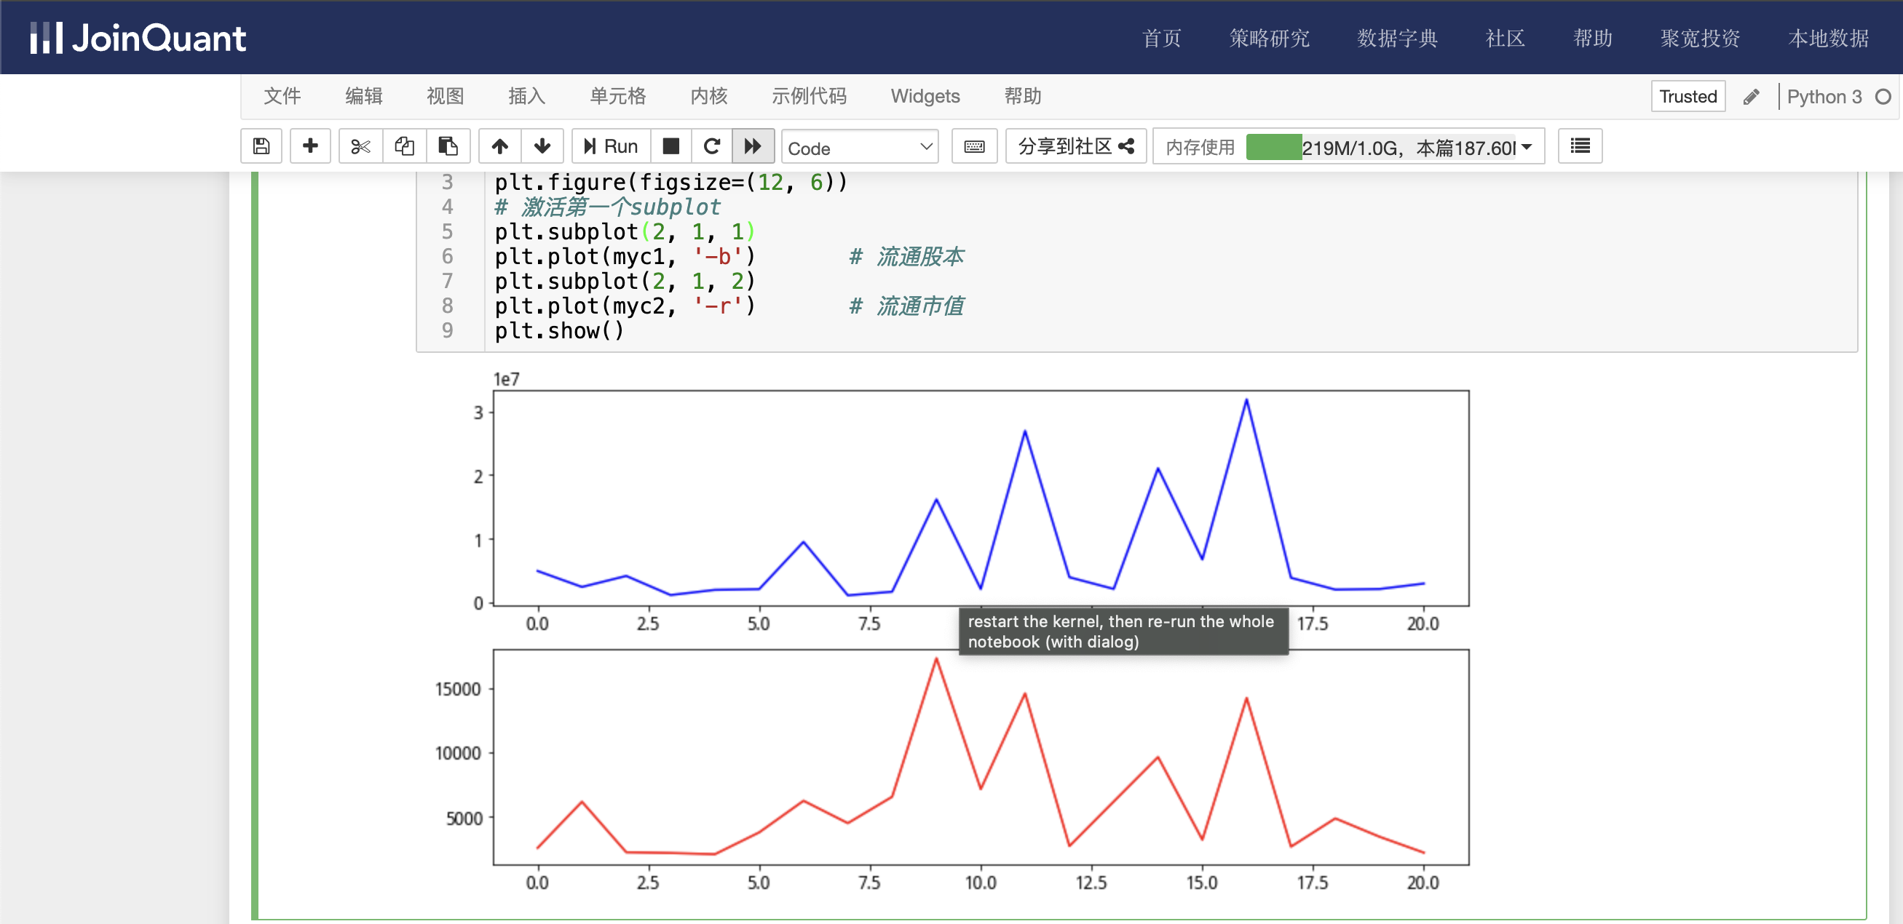Insert a new cell below with plus icon
Screen dimensions: 1903x924
[310, 146]
